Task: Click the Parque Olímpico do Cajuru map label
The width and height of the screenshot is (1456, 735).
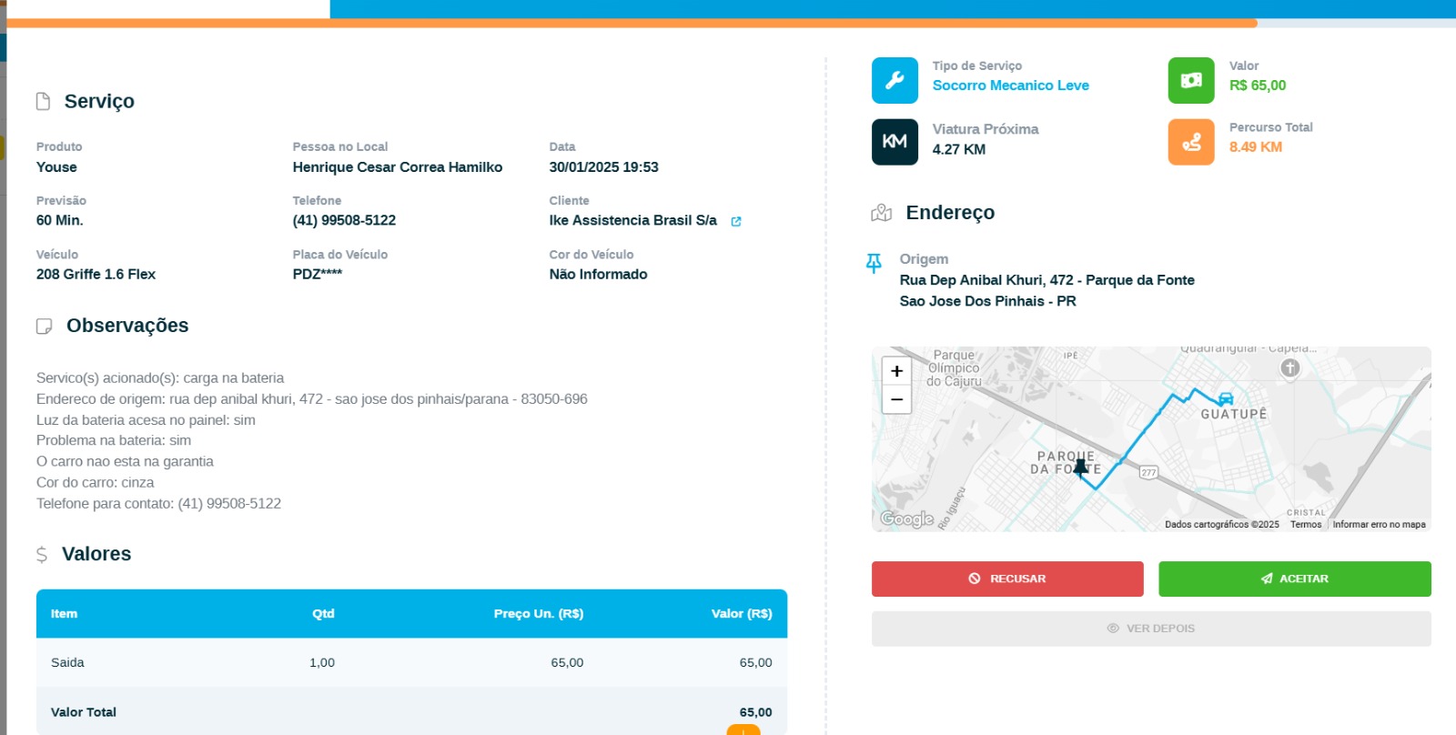Action: 953,368
